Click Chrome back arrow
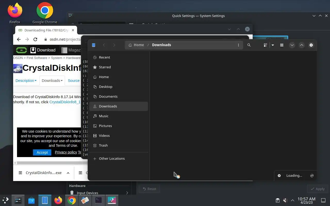This screenshot has width=330, height=206. tap(19, 39)
